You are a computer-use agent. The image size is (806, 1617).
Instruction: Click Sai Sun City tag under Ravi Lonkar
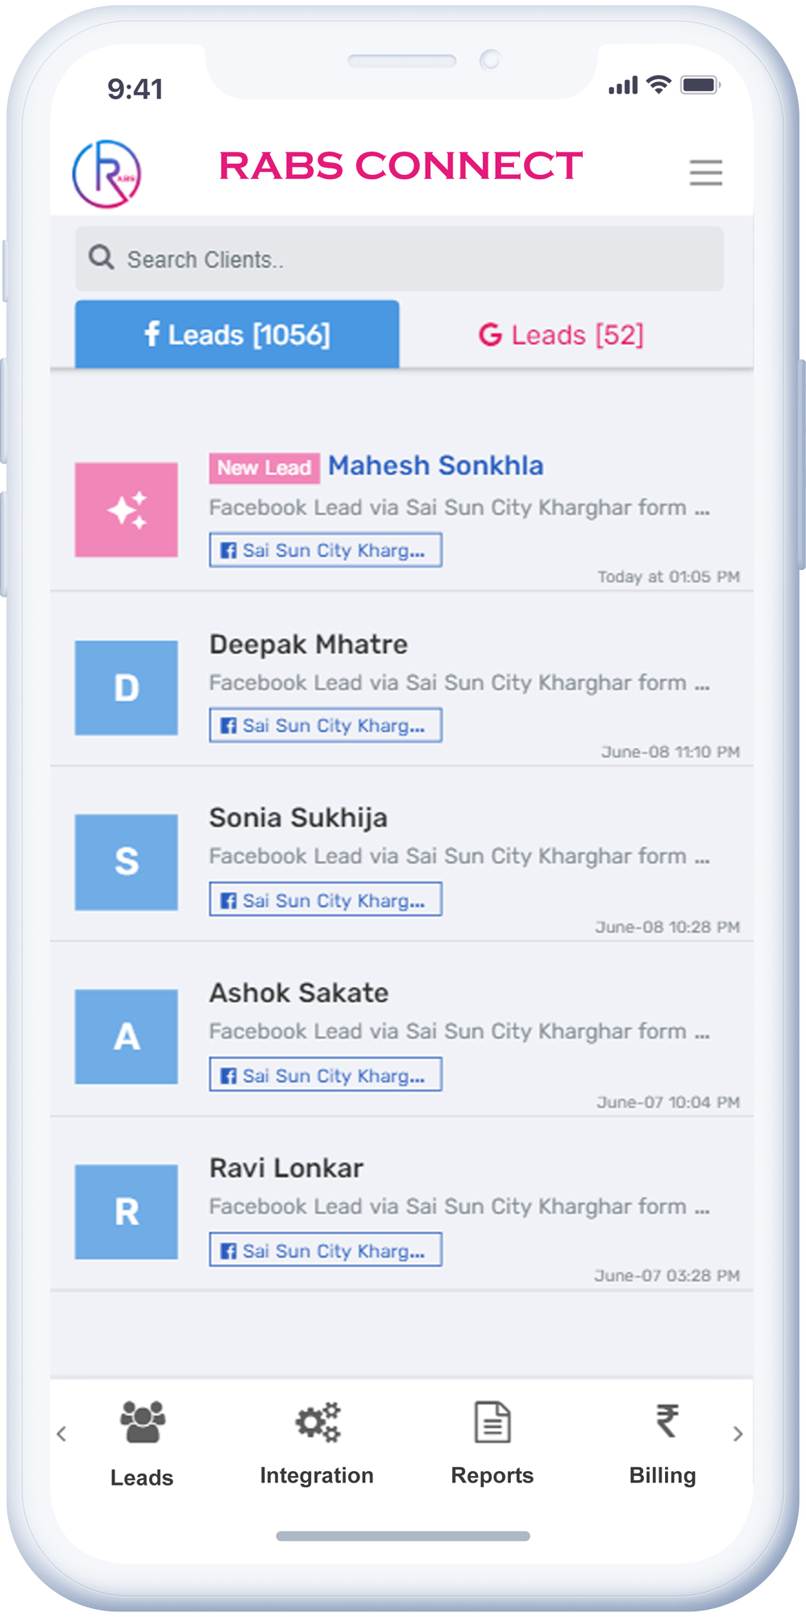click(326, 1249)
